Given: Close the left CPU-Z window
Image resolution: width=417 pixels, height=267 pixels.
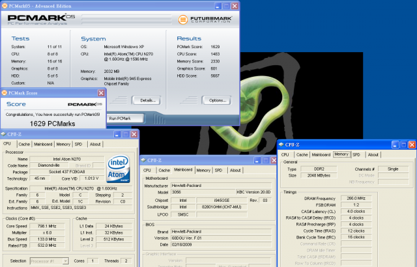Looking at the screenshot, I should (x=134, y=134).
